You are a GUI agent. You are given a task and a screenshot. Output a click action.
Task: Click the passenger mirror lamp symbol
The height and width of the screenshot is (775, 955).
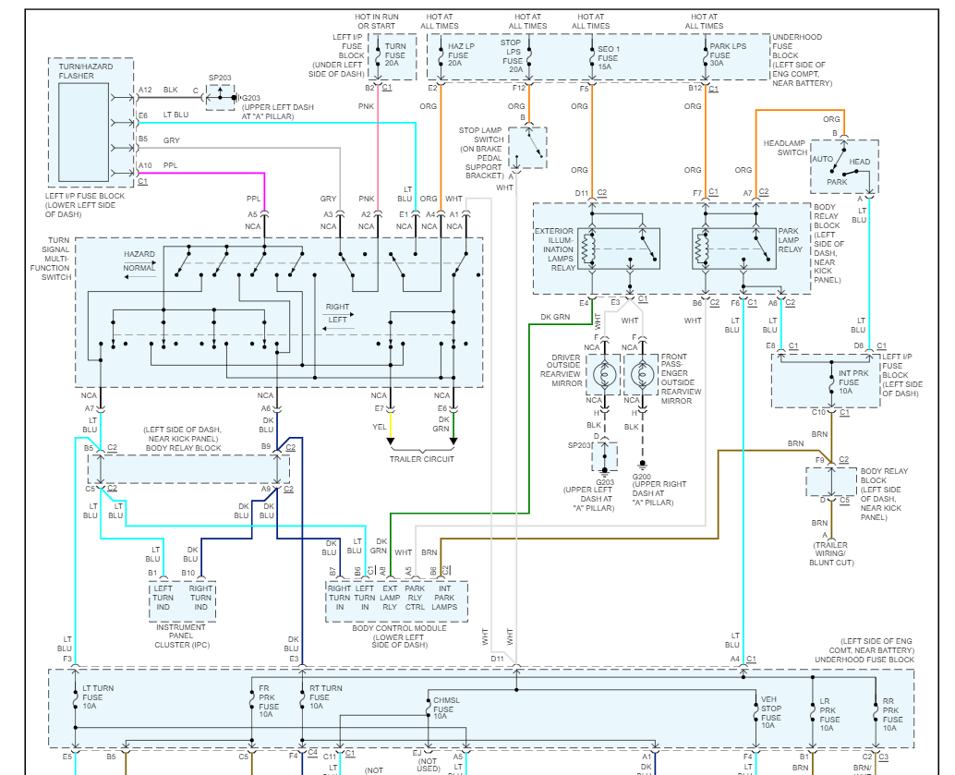tap(642, 374)
